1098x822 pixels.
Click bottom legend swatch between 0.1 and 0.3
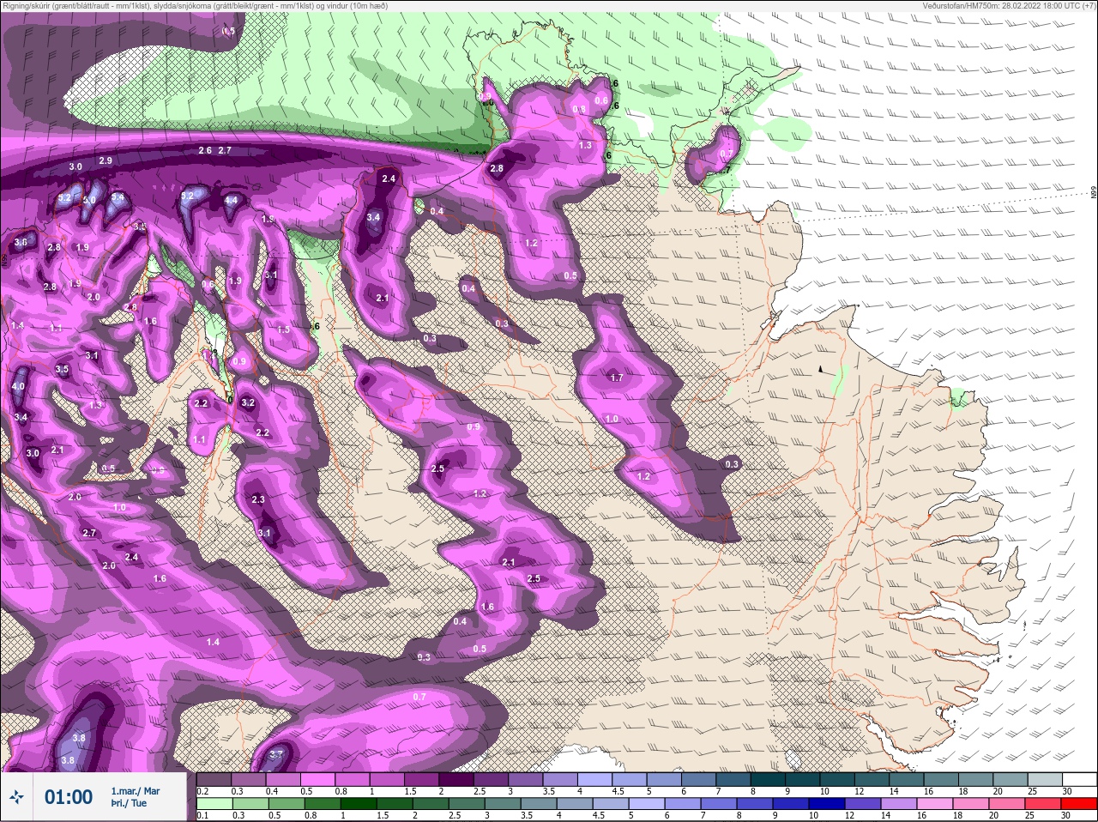click(x=215, y=804)
